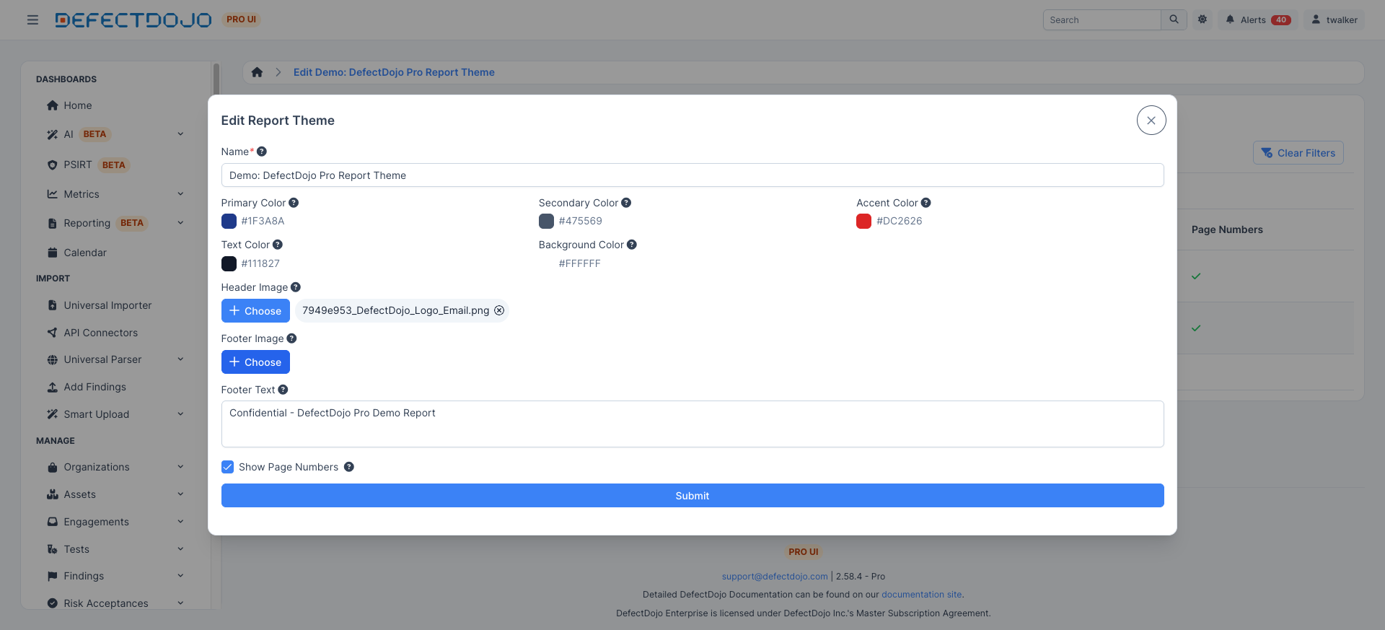Viewport: 1385px width, 630px height.
Task: Remove the DefectDojo_Logo_Email.png header file
Action: tap(499, 310)
